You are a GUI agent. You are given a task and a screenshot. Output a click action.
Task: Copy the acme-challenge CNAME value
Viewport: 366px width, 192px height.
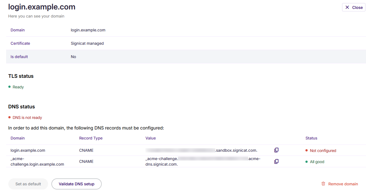[x=276, y=161]
